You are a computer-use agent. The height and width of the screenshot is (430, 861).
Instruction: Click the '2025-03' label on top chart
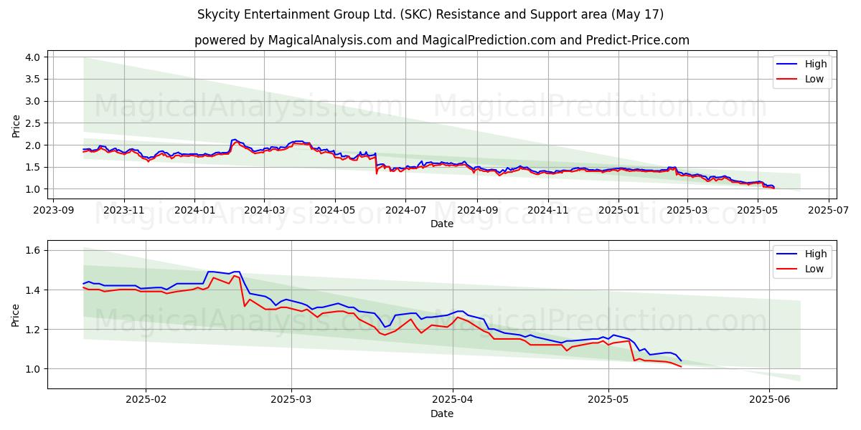tap(687, 211)
